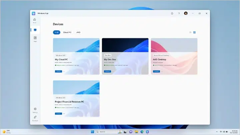This screenshot has width=240, height=135.
Task: Open Microsoft Edge from the taskbar
Action: pyautogui.click(x=142, y=132)
